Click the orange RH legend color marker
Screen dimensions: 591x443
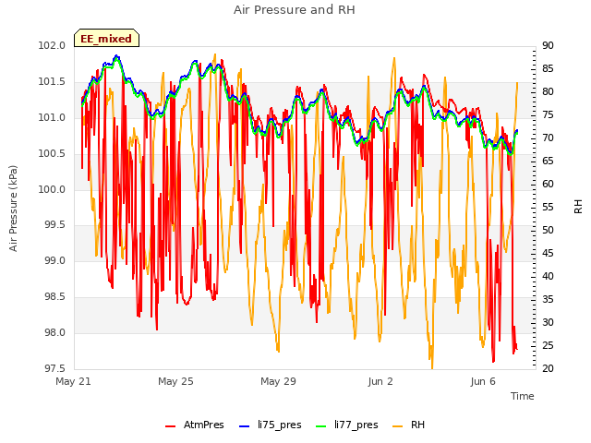tap(397, 426)
